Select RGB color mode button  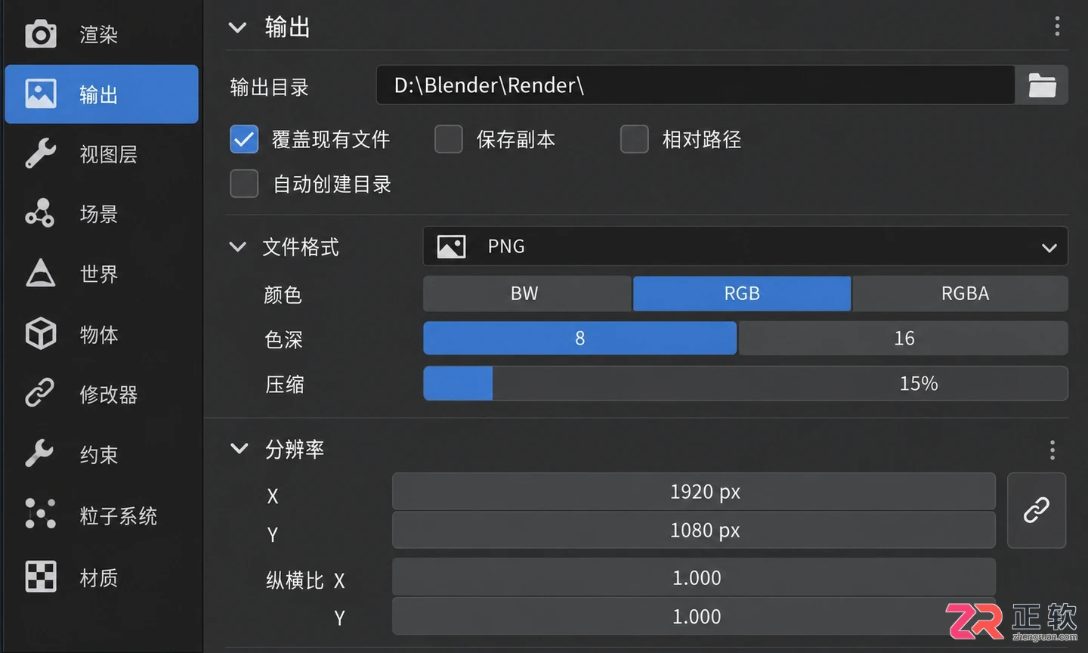click(742, 294)
